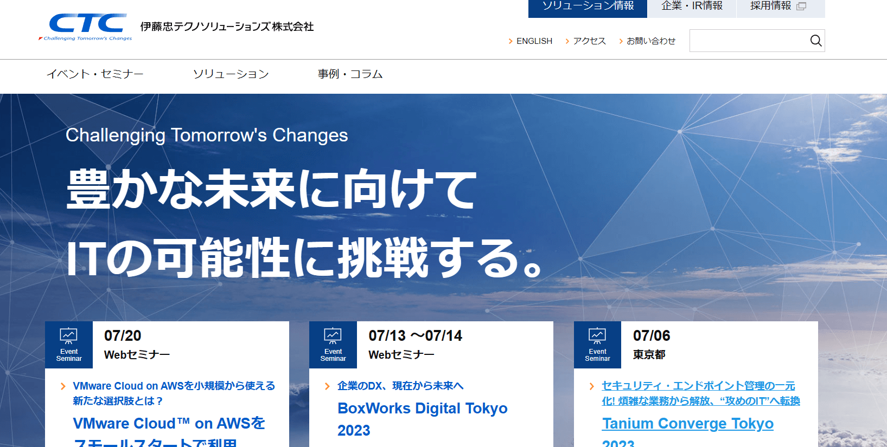Click the arrow beside VMware Cloud on AWS link

click(63, 386)
